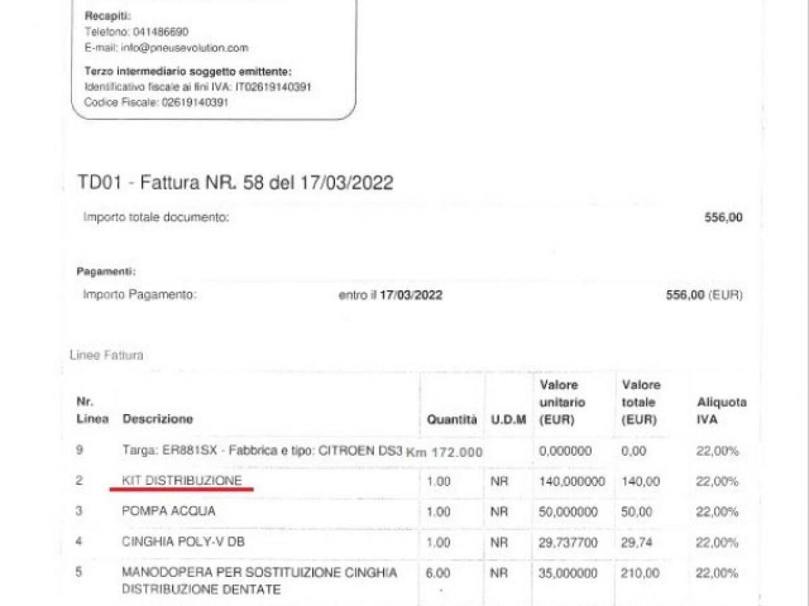Click the Linee Fattura section heading
The image size is (809, 606).
(x=107, y=355)
